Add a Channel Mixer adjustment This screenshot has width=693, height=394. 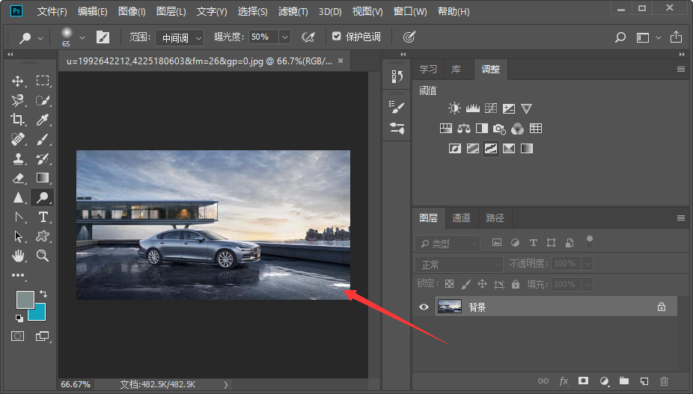pos(518,129)
